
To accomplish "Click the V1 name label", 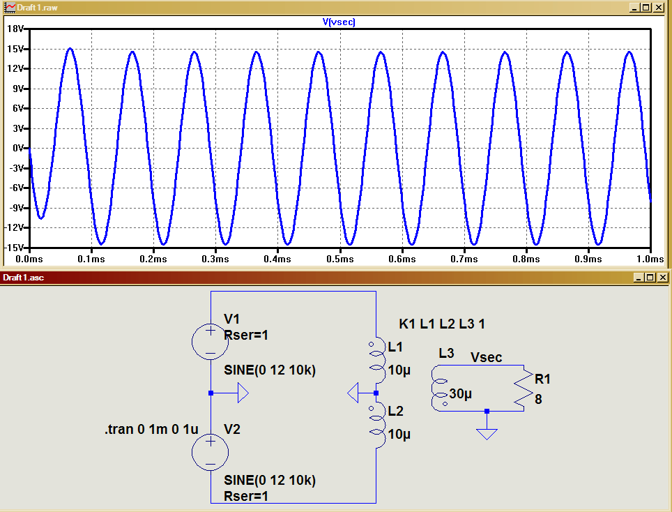I will point(231,319).
